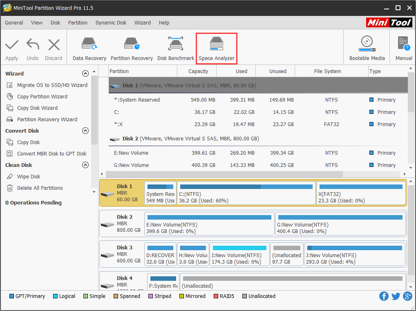Select the E:New Volume partition row
Viewport: 416px width, 311px height.
tap(258, 153)
